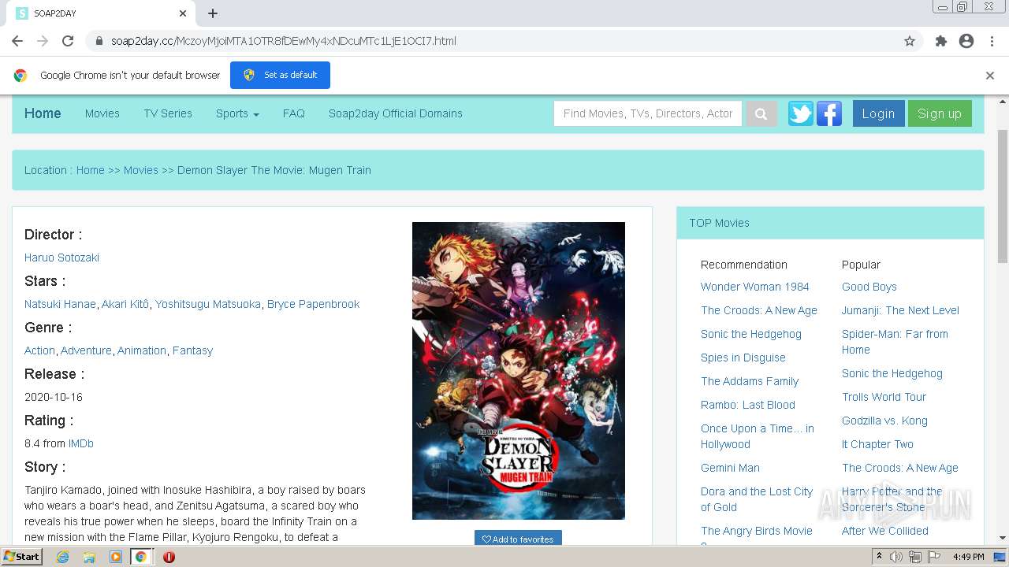Browse the Action genre
Image resolution: width=1009 pixels, height=567 pixels.
click(x=39, y=350)
